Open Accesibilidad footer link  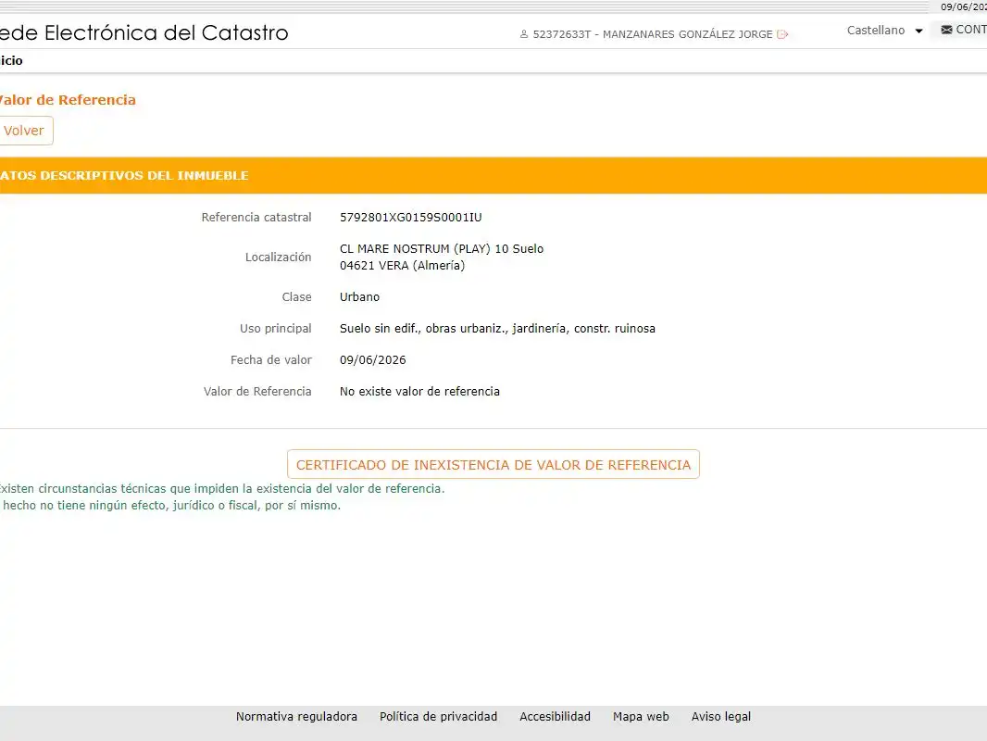pos(556,716)
